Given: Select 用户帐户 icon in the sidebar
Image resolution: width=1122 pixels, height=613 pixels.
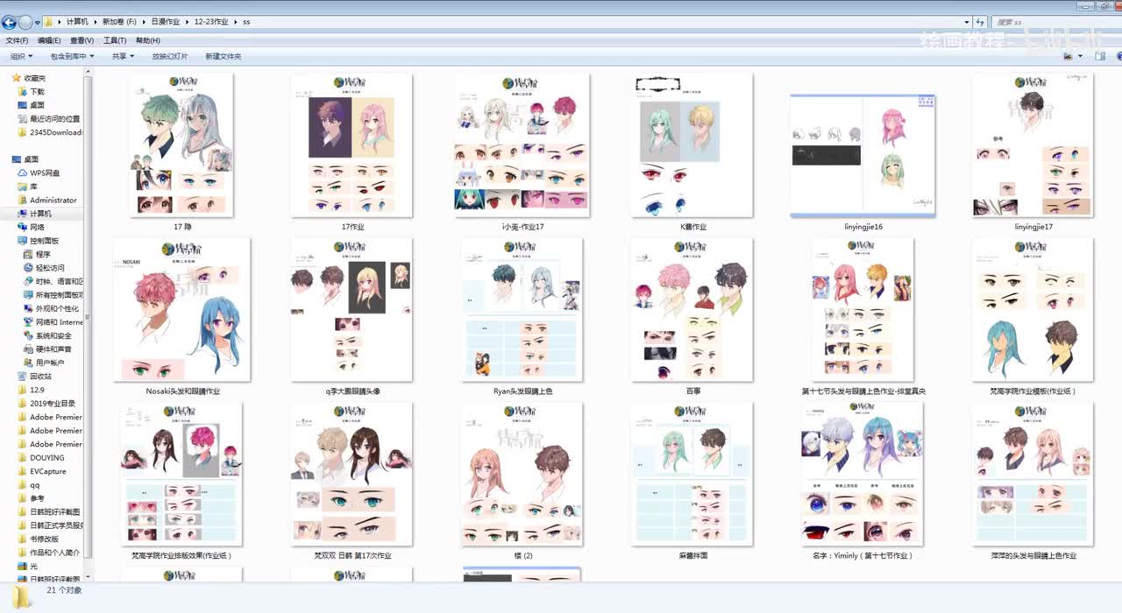Looking at the screenshot, I should tap(28, 363).
